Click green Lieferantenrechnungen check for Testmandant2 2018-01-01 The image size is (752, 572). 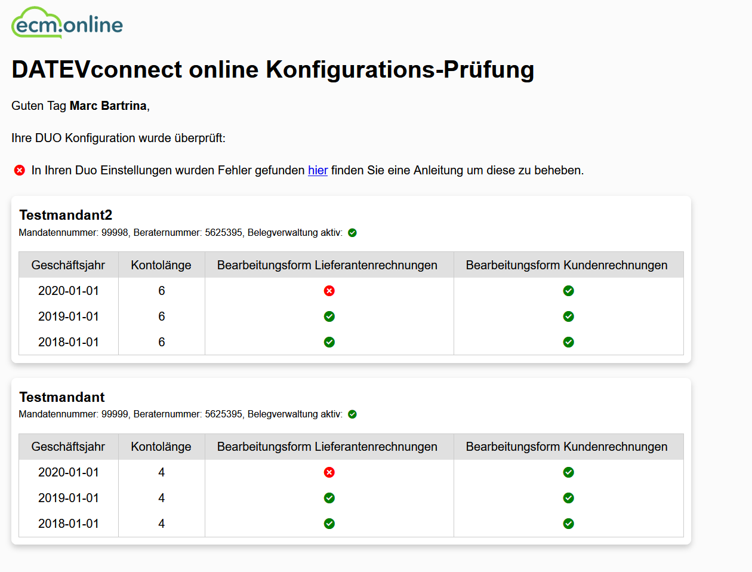pos(329,342)
